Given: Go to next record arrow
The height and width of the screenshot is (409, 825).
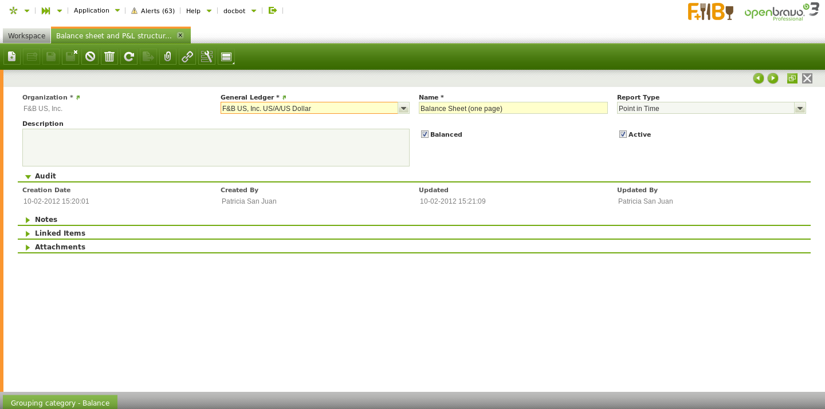Looking at the screenshot, I should 773,78.
